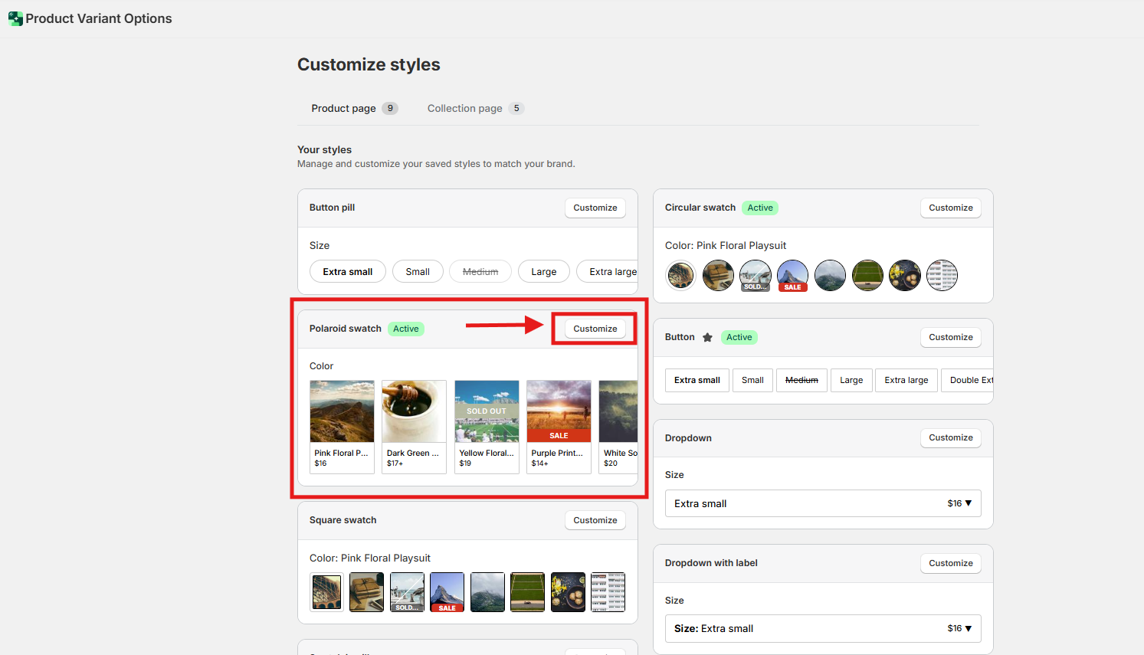Select the SOLD OUT circular swatch
Image resolution: width=1144 pixels, height=655 pixels.
(x=755, y=275)
